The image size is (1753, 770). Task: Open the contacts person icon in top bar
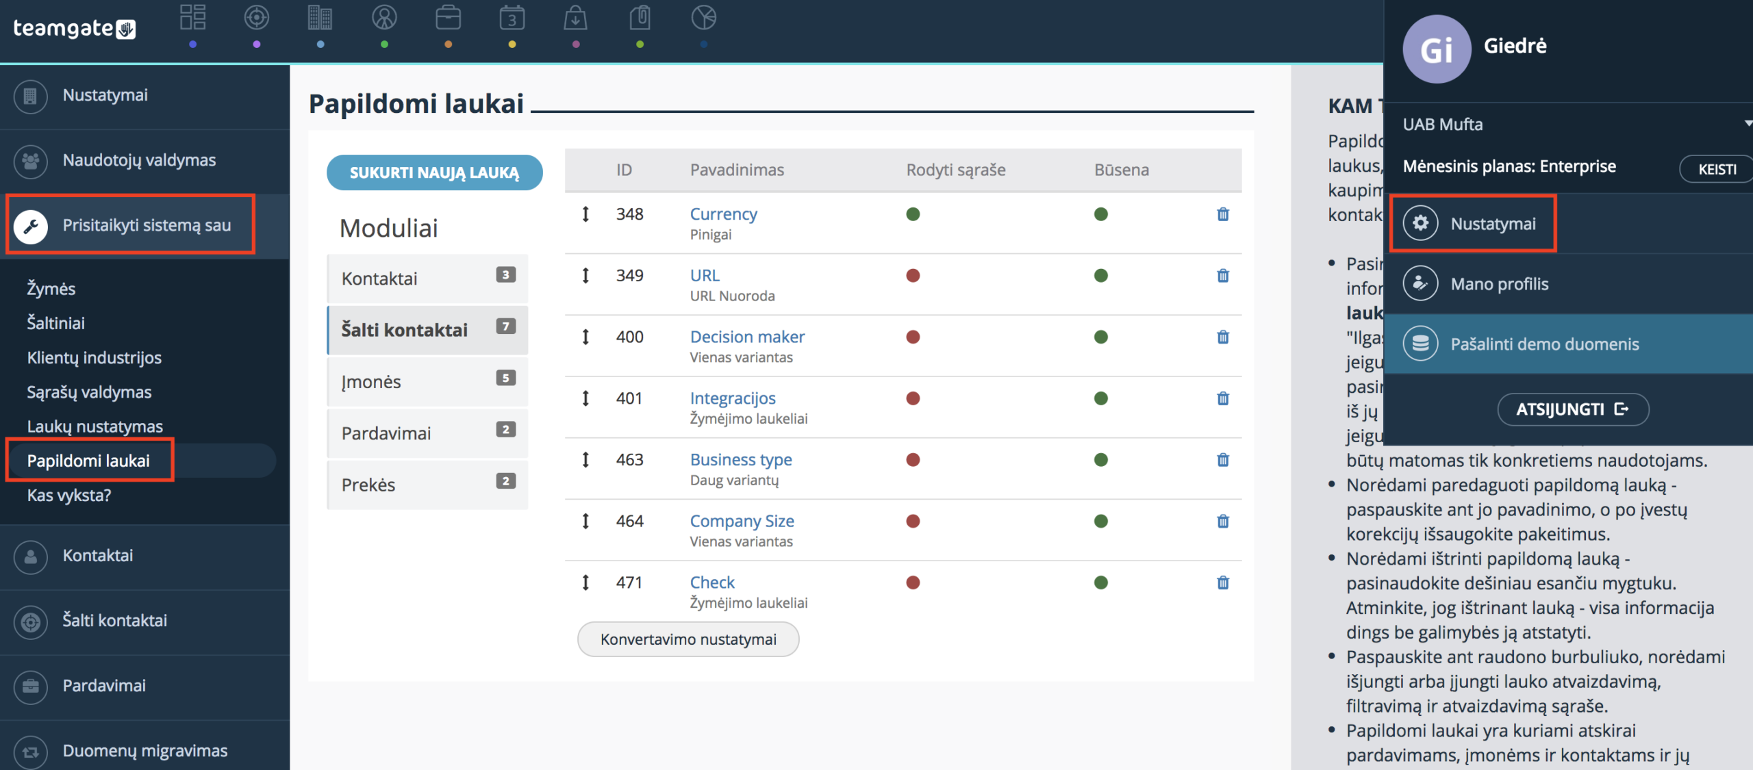click(x=384, y=18)
